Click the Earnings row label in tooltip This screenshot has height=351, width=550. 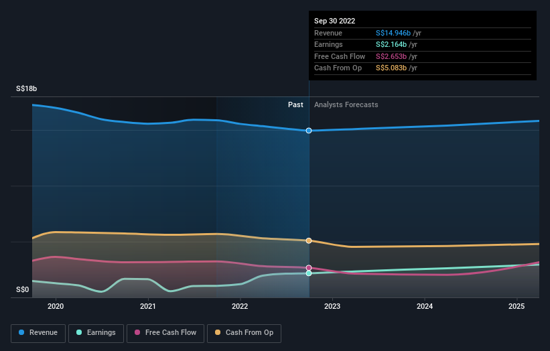tap(328, 44)
